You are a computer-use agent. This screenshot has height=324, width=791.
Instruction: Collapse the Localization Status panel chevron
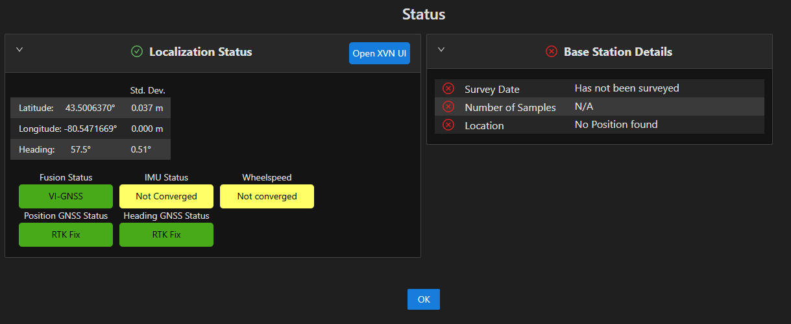(x=19, y=49)
